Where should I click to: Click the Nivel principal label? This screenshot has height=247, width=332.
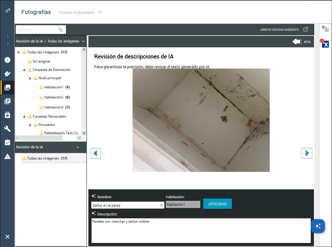[50, 78]
